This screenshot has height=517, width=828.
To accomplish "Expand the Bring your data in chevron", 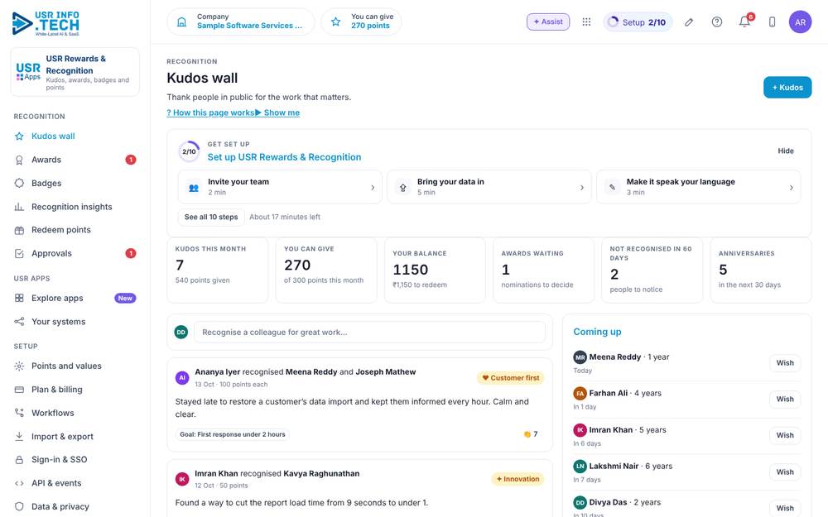I will point(582,187).
